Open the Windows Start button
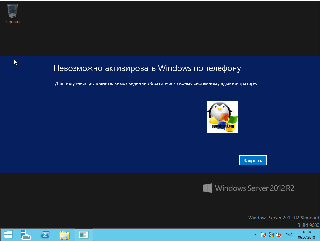 click(x=8, y=235)
